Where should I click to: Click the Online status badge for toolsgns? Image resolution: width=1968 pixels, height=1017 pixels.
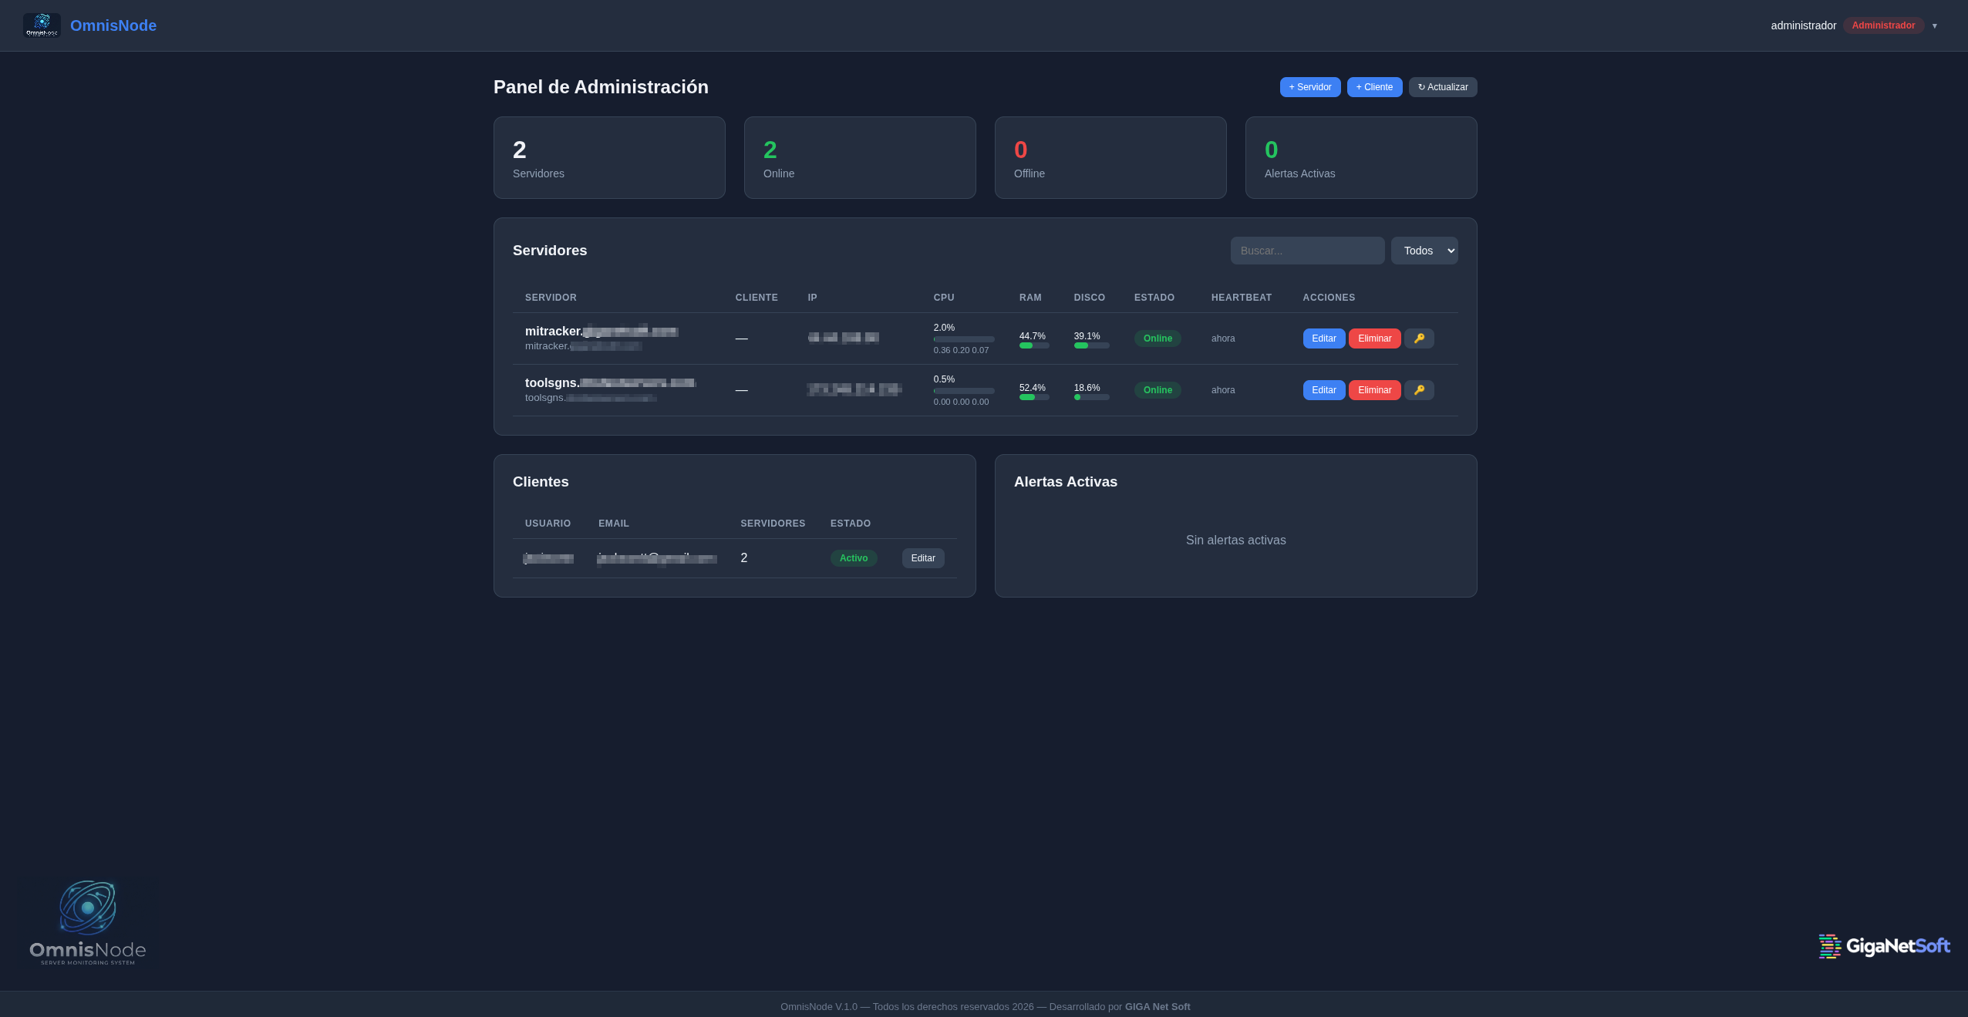[x=1158, y=390]
